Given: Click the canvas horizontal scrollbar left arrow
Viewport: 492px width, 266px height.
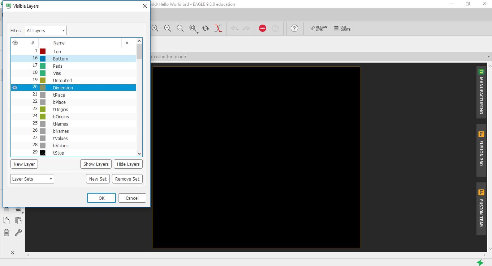Looking at the screenshot, I should (29, 255).
